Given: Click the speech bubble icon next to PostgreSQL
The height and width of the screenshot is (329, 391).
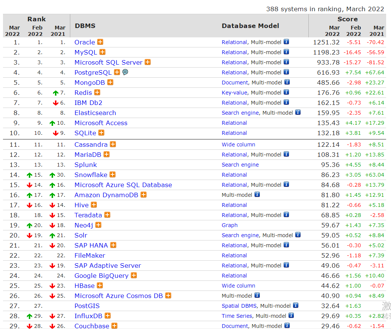Looking at the screenshot, I should tap(126, 72).
